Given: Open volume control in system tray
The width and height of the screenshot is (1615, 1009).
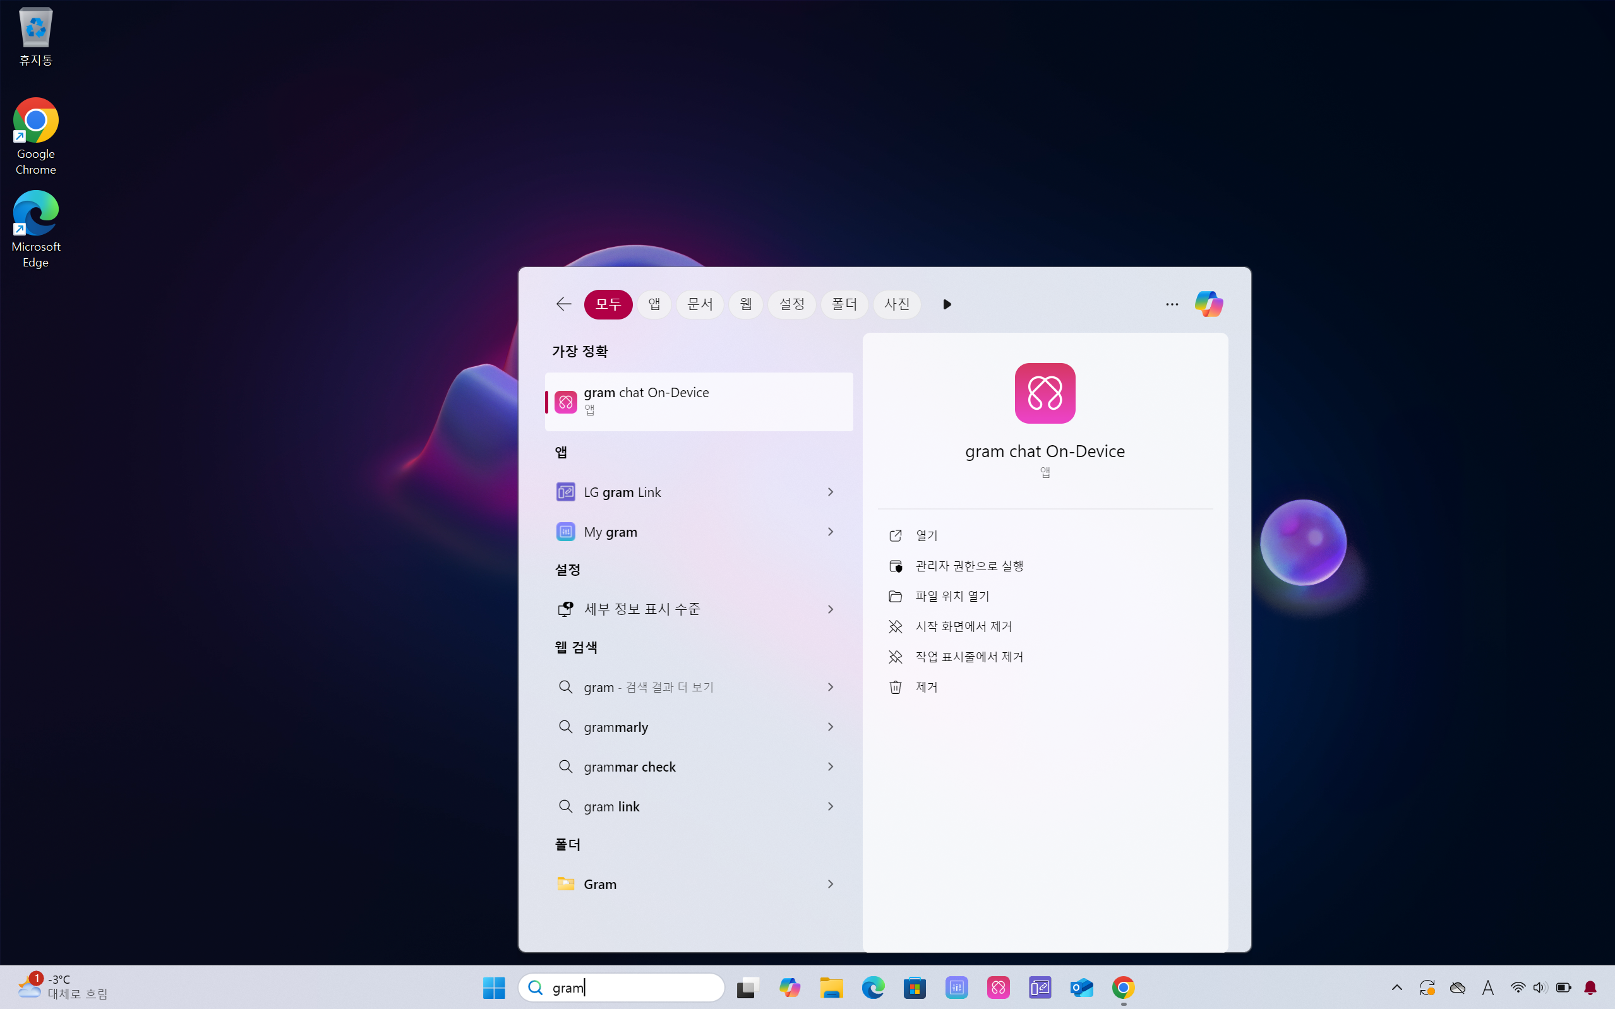Looking at the screenshot, I should (1540, 988).
